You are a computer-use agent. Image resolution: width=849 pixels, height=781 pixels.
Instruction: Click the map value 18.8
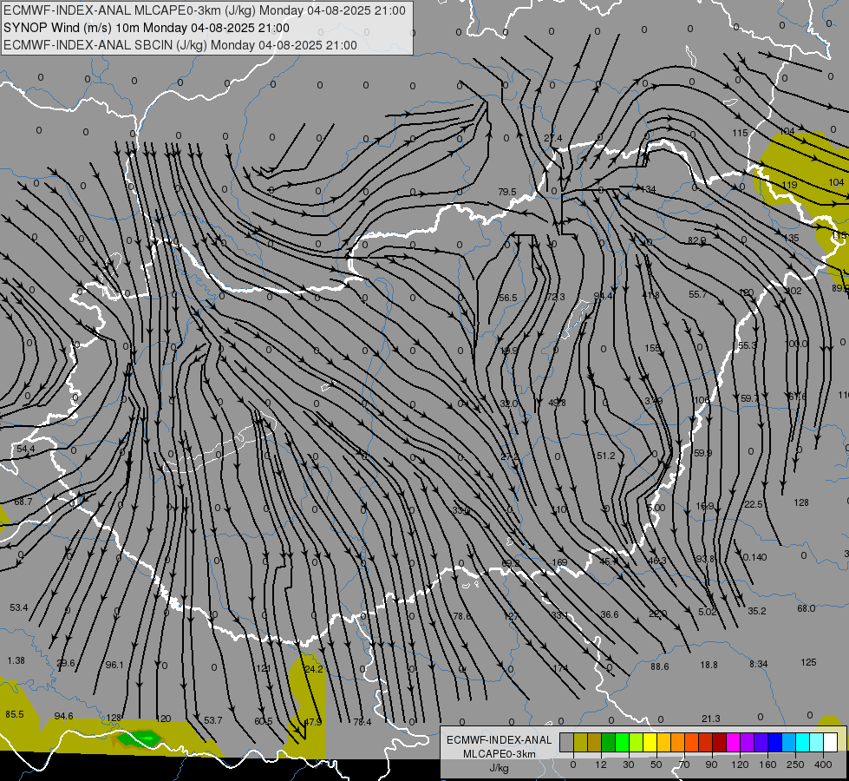(x=709, y=665)
